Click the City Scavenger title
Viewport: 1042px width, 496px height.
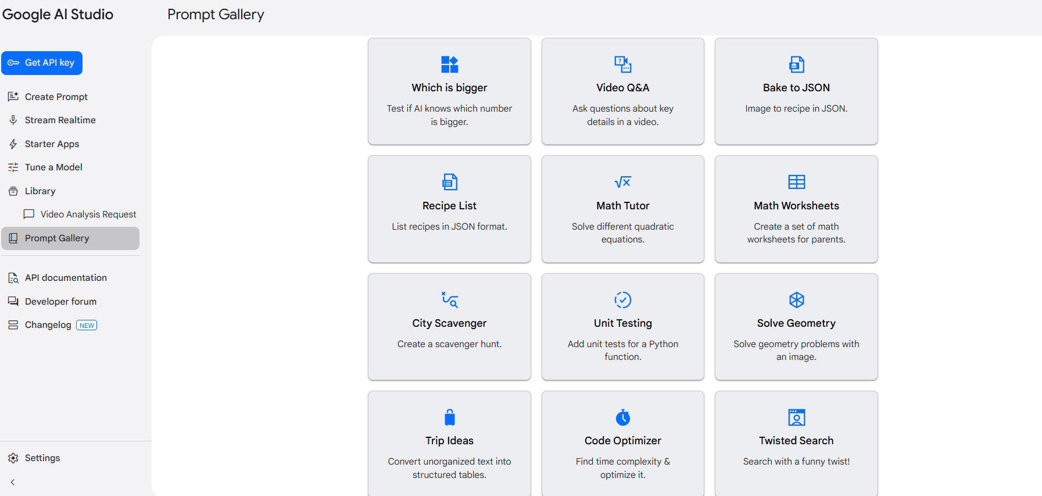[449, 323]
